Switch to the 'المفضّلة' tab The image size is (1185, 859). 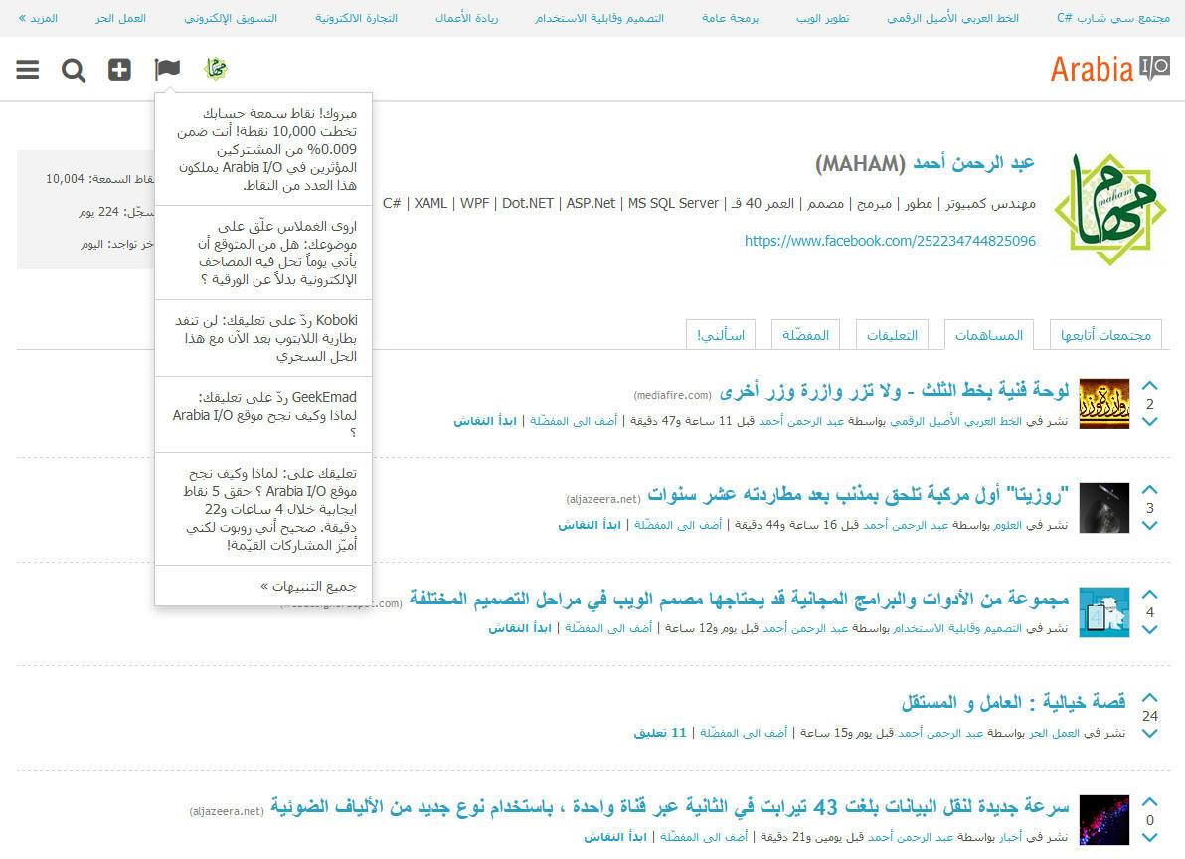(805, 335)
